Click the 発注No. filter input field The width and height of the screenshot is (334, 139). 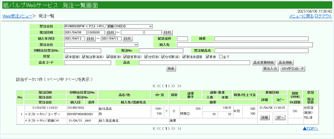[x=161, y=51]
